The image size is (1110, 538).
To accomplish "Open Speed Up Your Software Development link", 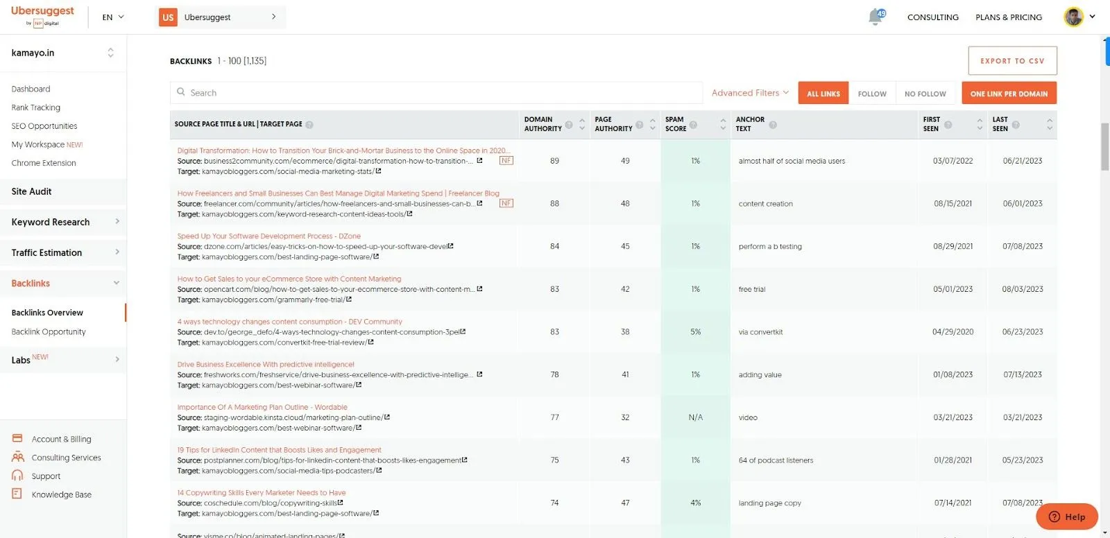I will 268,236.
